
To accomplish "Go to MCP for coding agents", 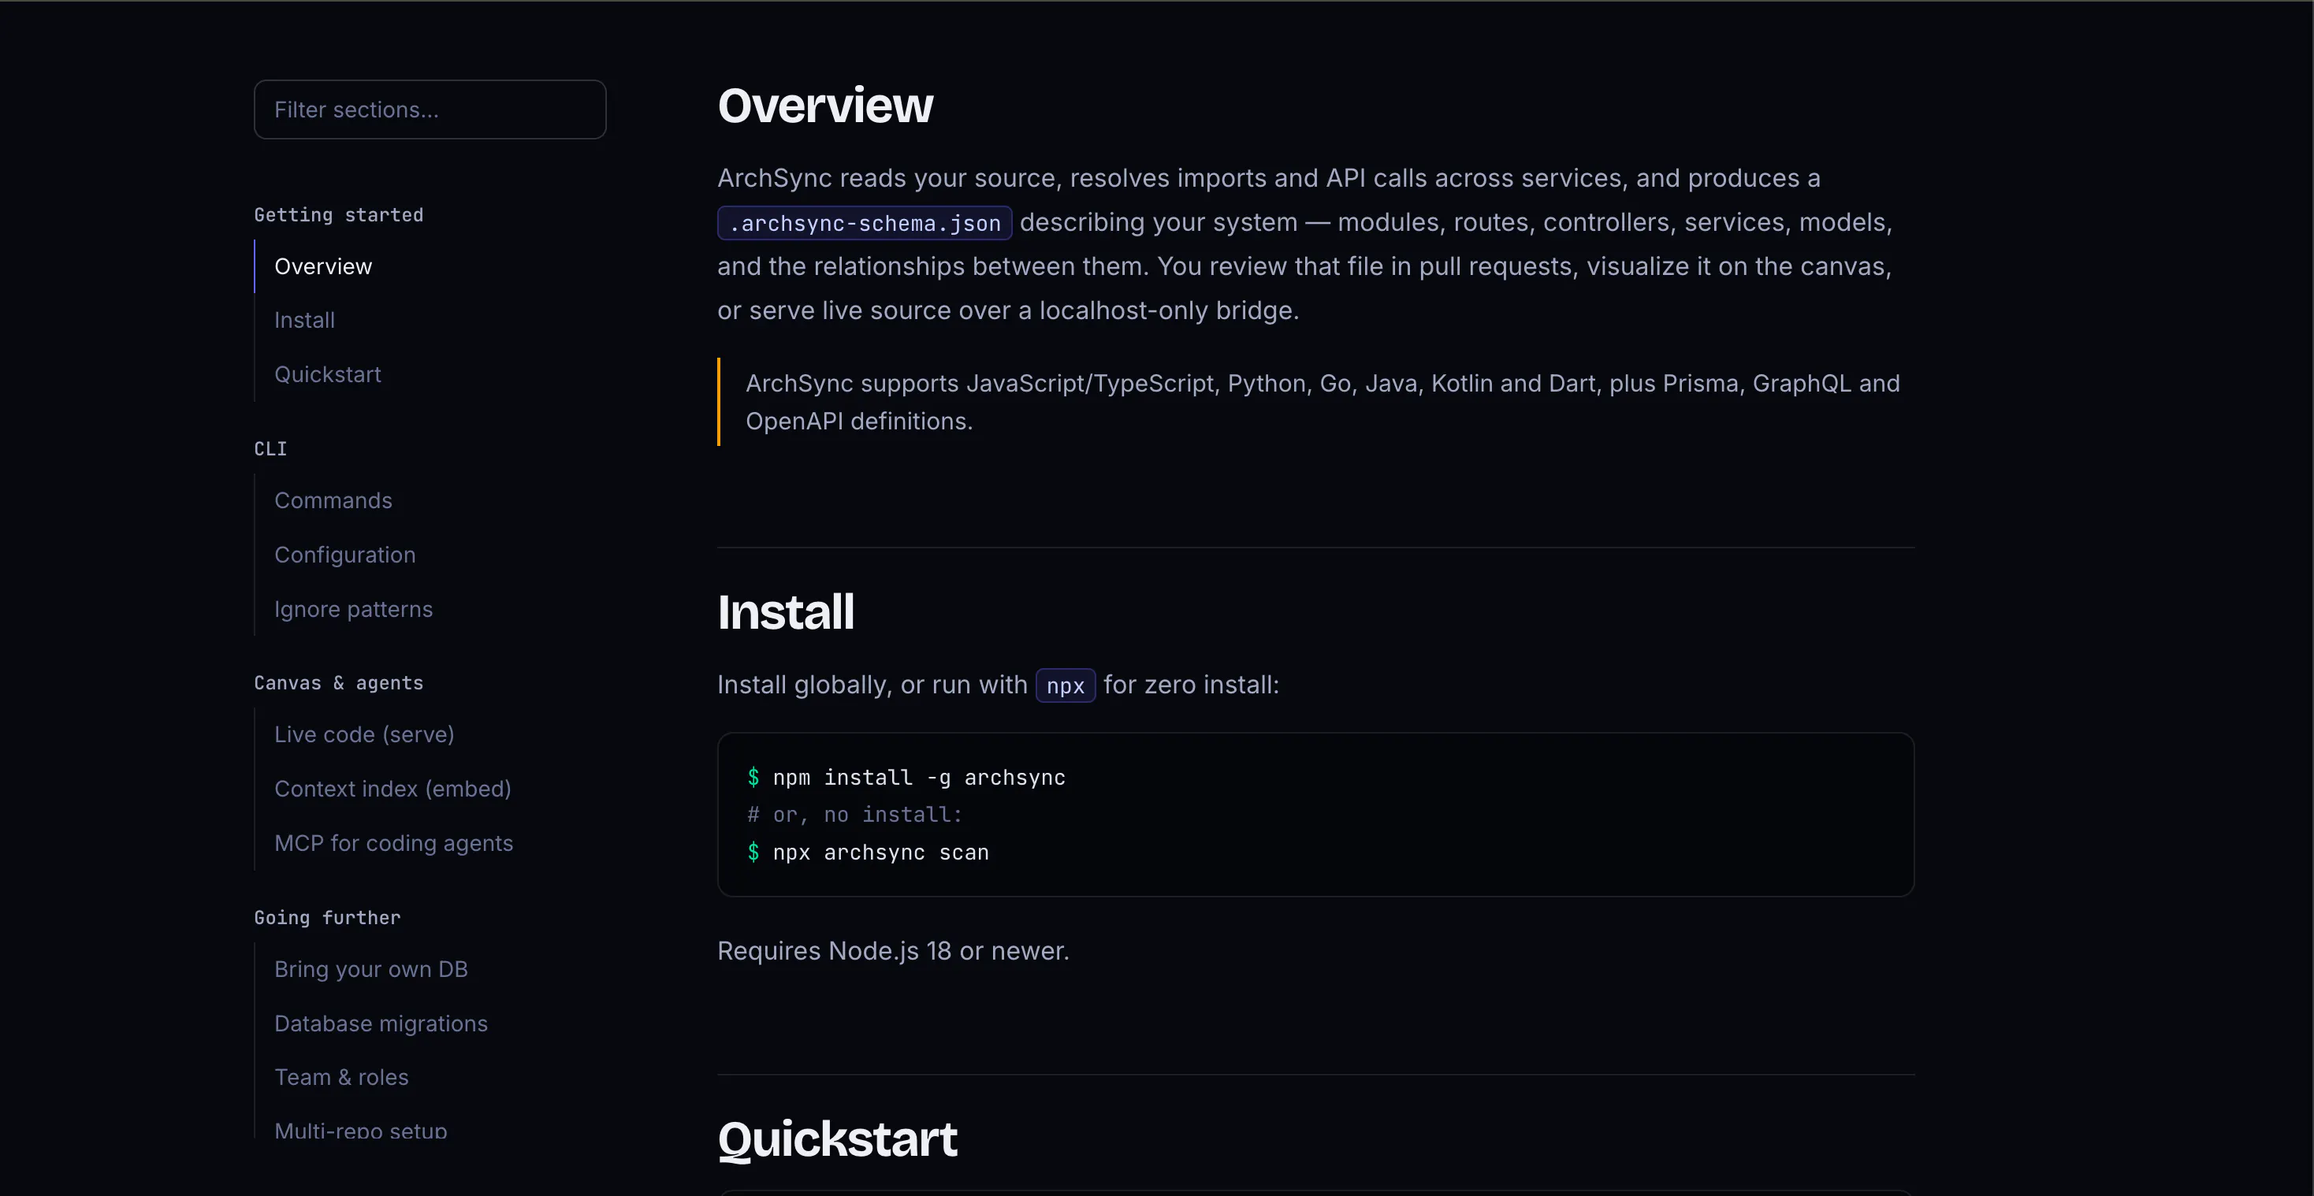I will pos(393,843).
